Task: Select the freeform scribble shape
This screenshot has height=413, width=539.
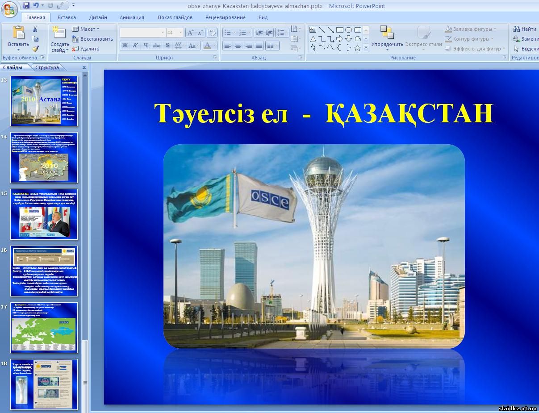Action: coord(313,48)
